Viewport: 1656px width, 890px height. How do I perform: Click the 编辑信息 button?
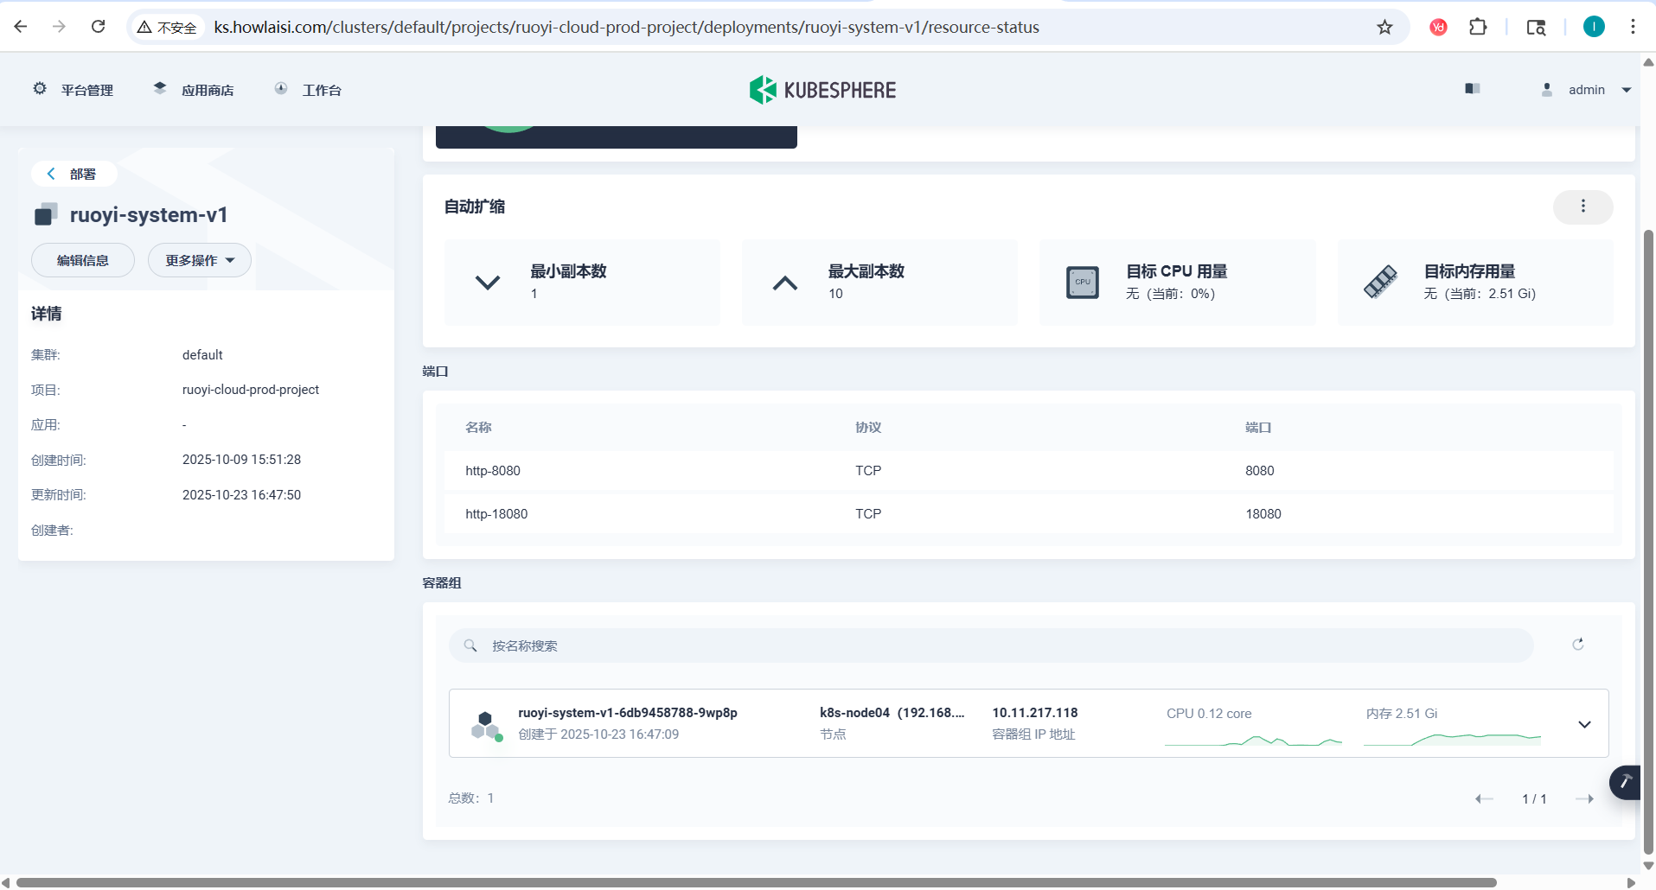coord(83,260)
